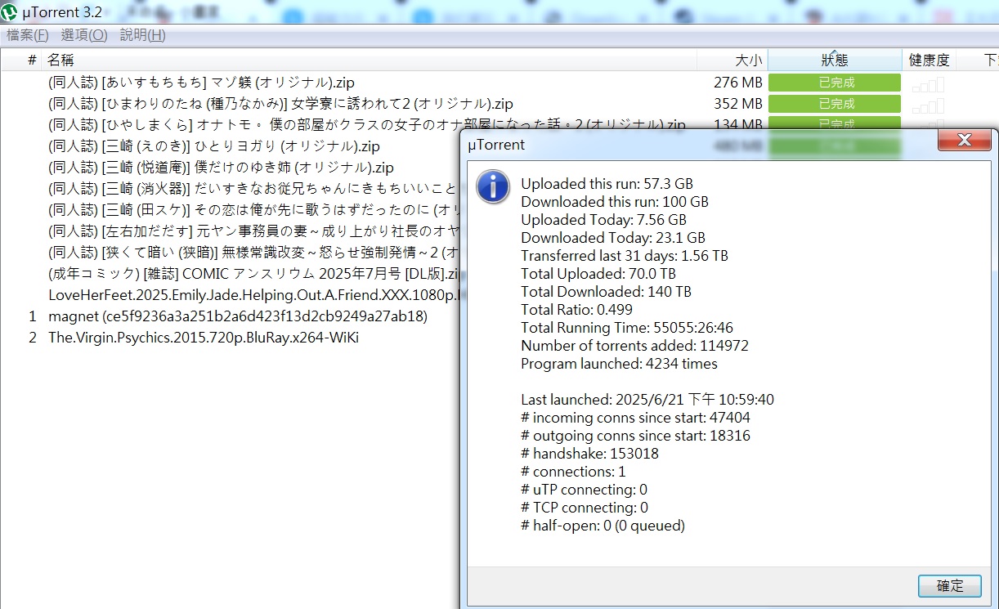Select The.Virgin.Psychics.2015.720p torrent row
999x609 pixels.
click(x=204, y=338)
